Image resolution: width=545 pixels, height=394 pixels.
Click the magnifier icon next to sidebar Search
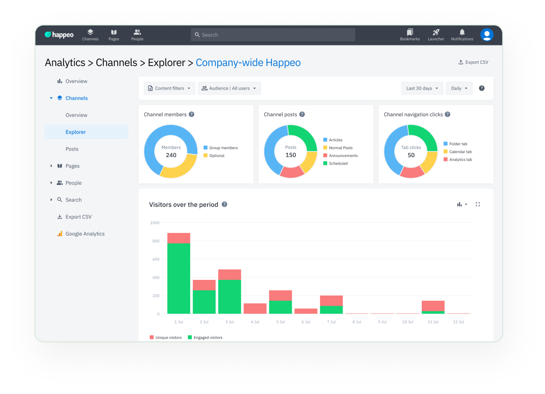click(x=60, y=200)
